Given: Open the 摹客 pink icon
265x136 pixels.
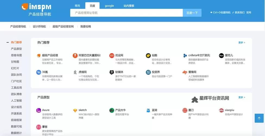Looking at the screenshot, I should [x=39, y=127].
